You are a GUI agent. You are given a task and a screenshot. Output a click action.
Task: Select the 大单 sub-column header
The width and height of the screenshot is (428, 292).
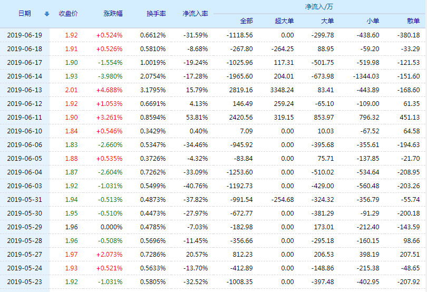327,21
